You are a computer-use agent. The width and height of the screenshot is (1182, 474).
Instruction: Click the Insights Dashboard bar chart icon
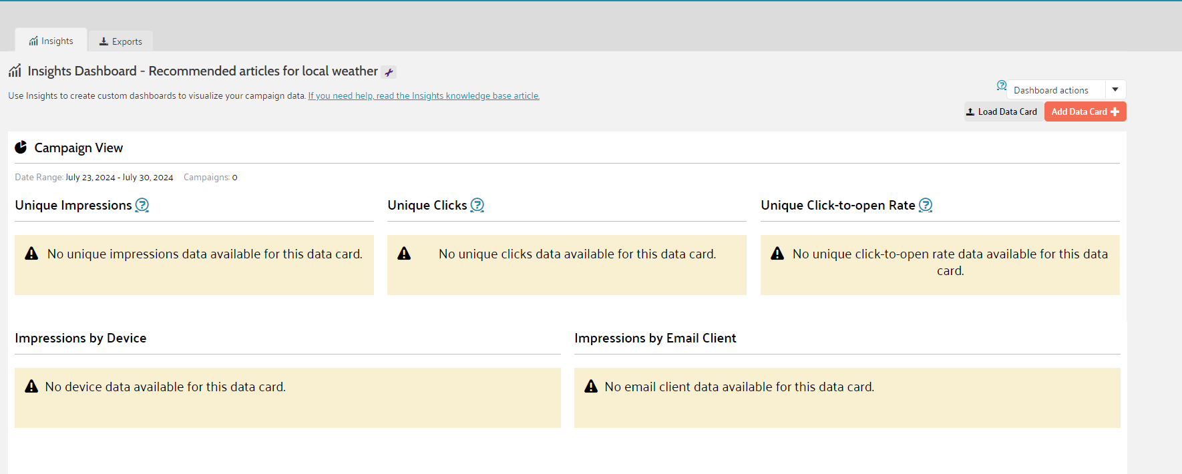pyautogui.click(x=15, y=71)
